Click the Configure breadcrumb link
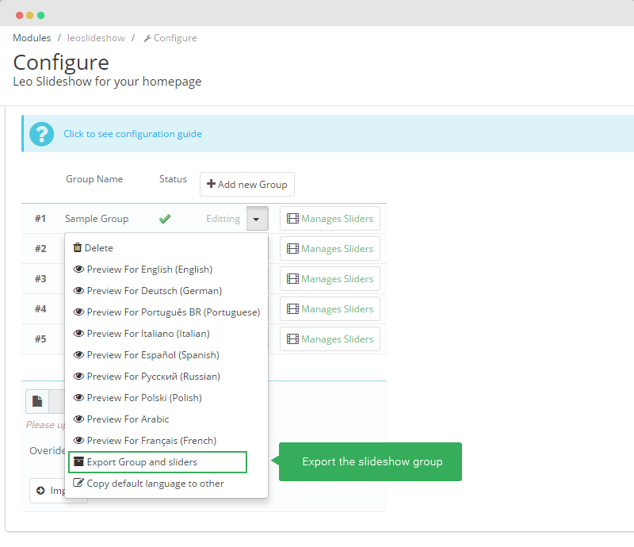The width and height of the screenshot is (634, 547). coord(170,38)
